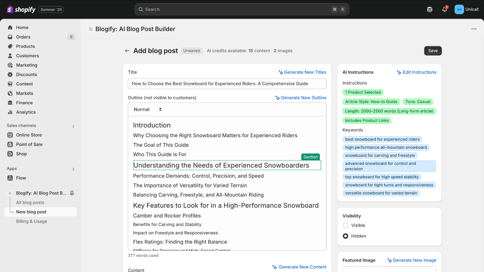Open the three-dots more actions menu
Image resolution: width=484 pixels, height=272 pixels.
tap(474, 29)
